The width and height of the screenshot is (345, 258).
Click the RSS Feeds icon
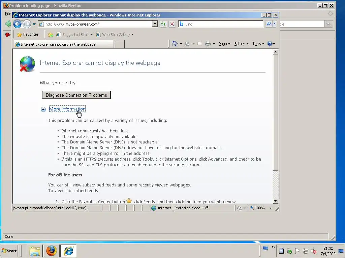(x=187, y=44)
